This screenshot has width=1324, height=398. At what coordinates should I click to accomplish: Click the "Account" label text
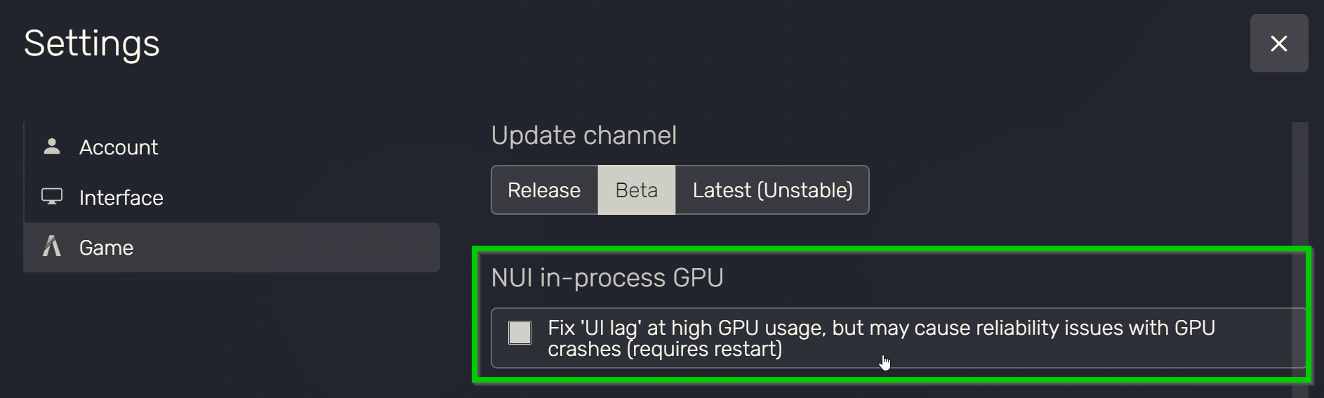point(119,147)
